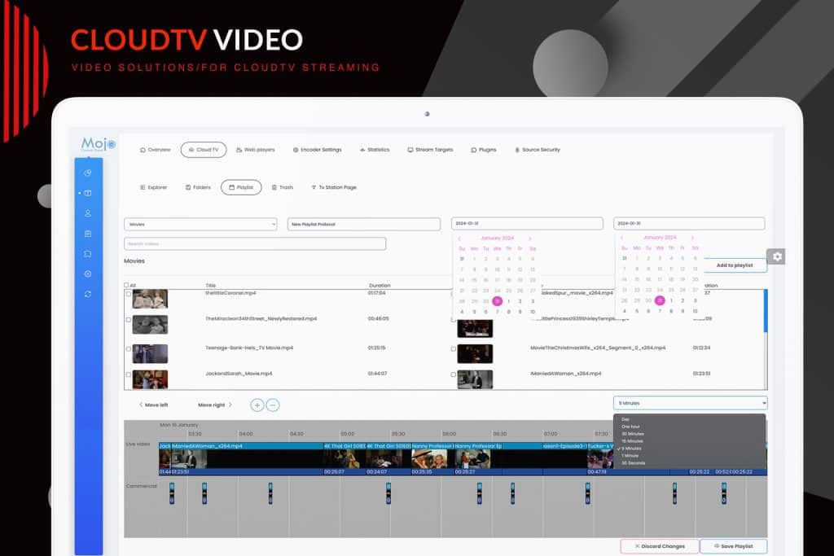Open the 5 Minutes zoom dropdown
The image size is (834, 556).
[690, 403]
